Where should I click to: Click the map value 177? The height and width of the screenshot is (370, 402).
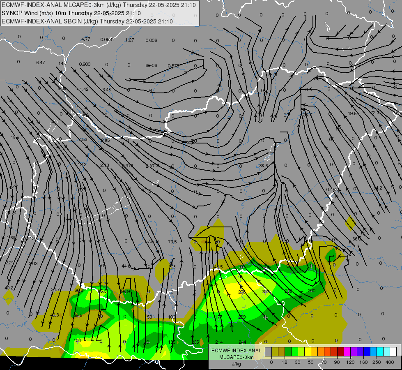218,317
